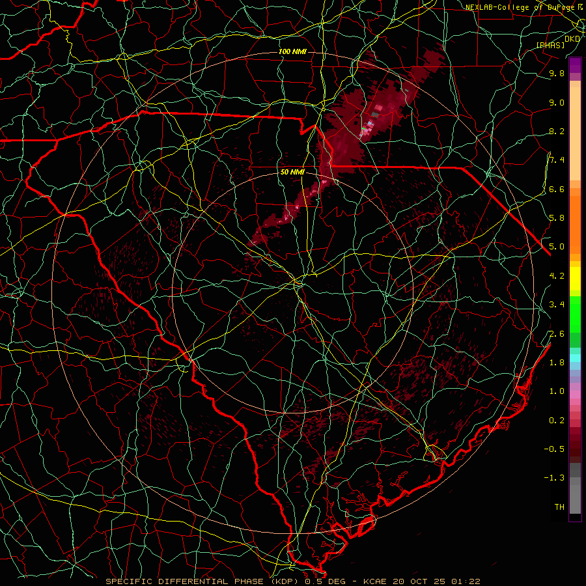This screenshot has width=586, height=586.
Task: Click the orange segment of the color scale
Action: point(575,224)
